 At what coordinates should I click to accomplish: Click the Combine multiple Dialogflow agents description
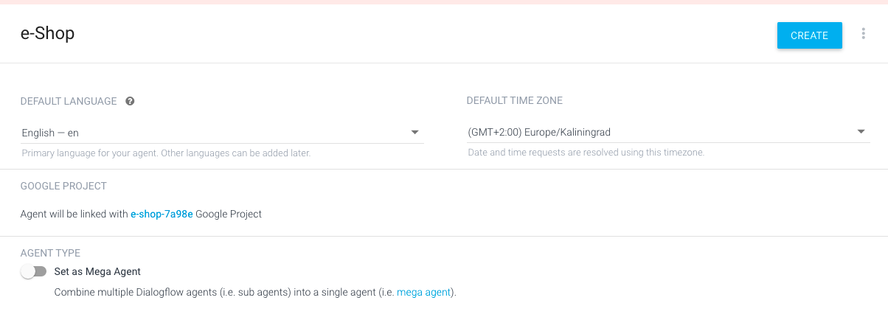click(x=256, y=293)
